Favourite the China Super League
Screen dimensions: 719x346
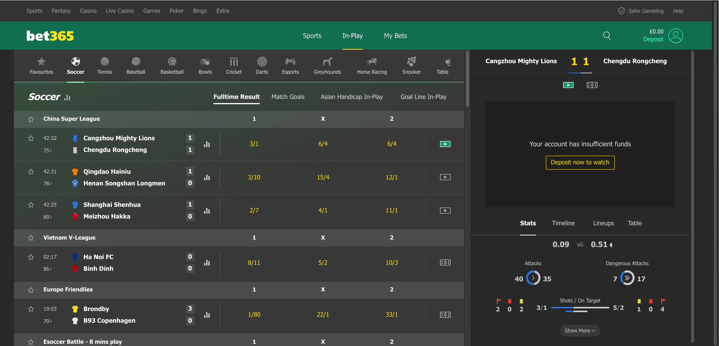(31, 119)
